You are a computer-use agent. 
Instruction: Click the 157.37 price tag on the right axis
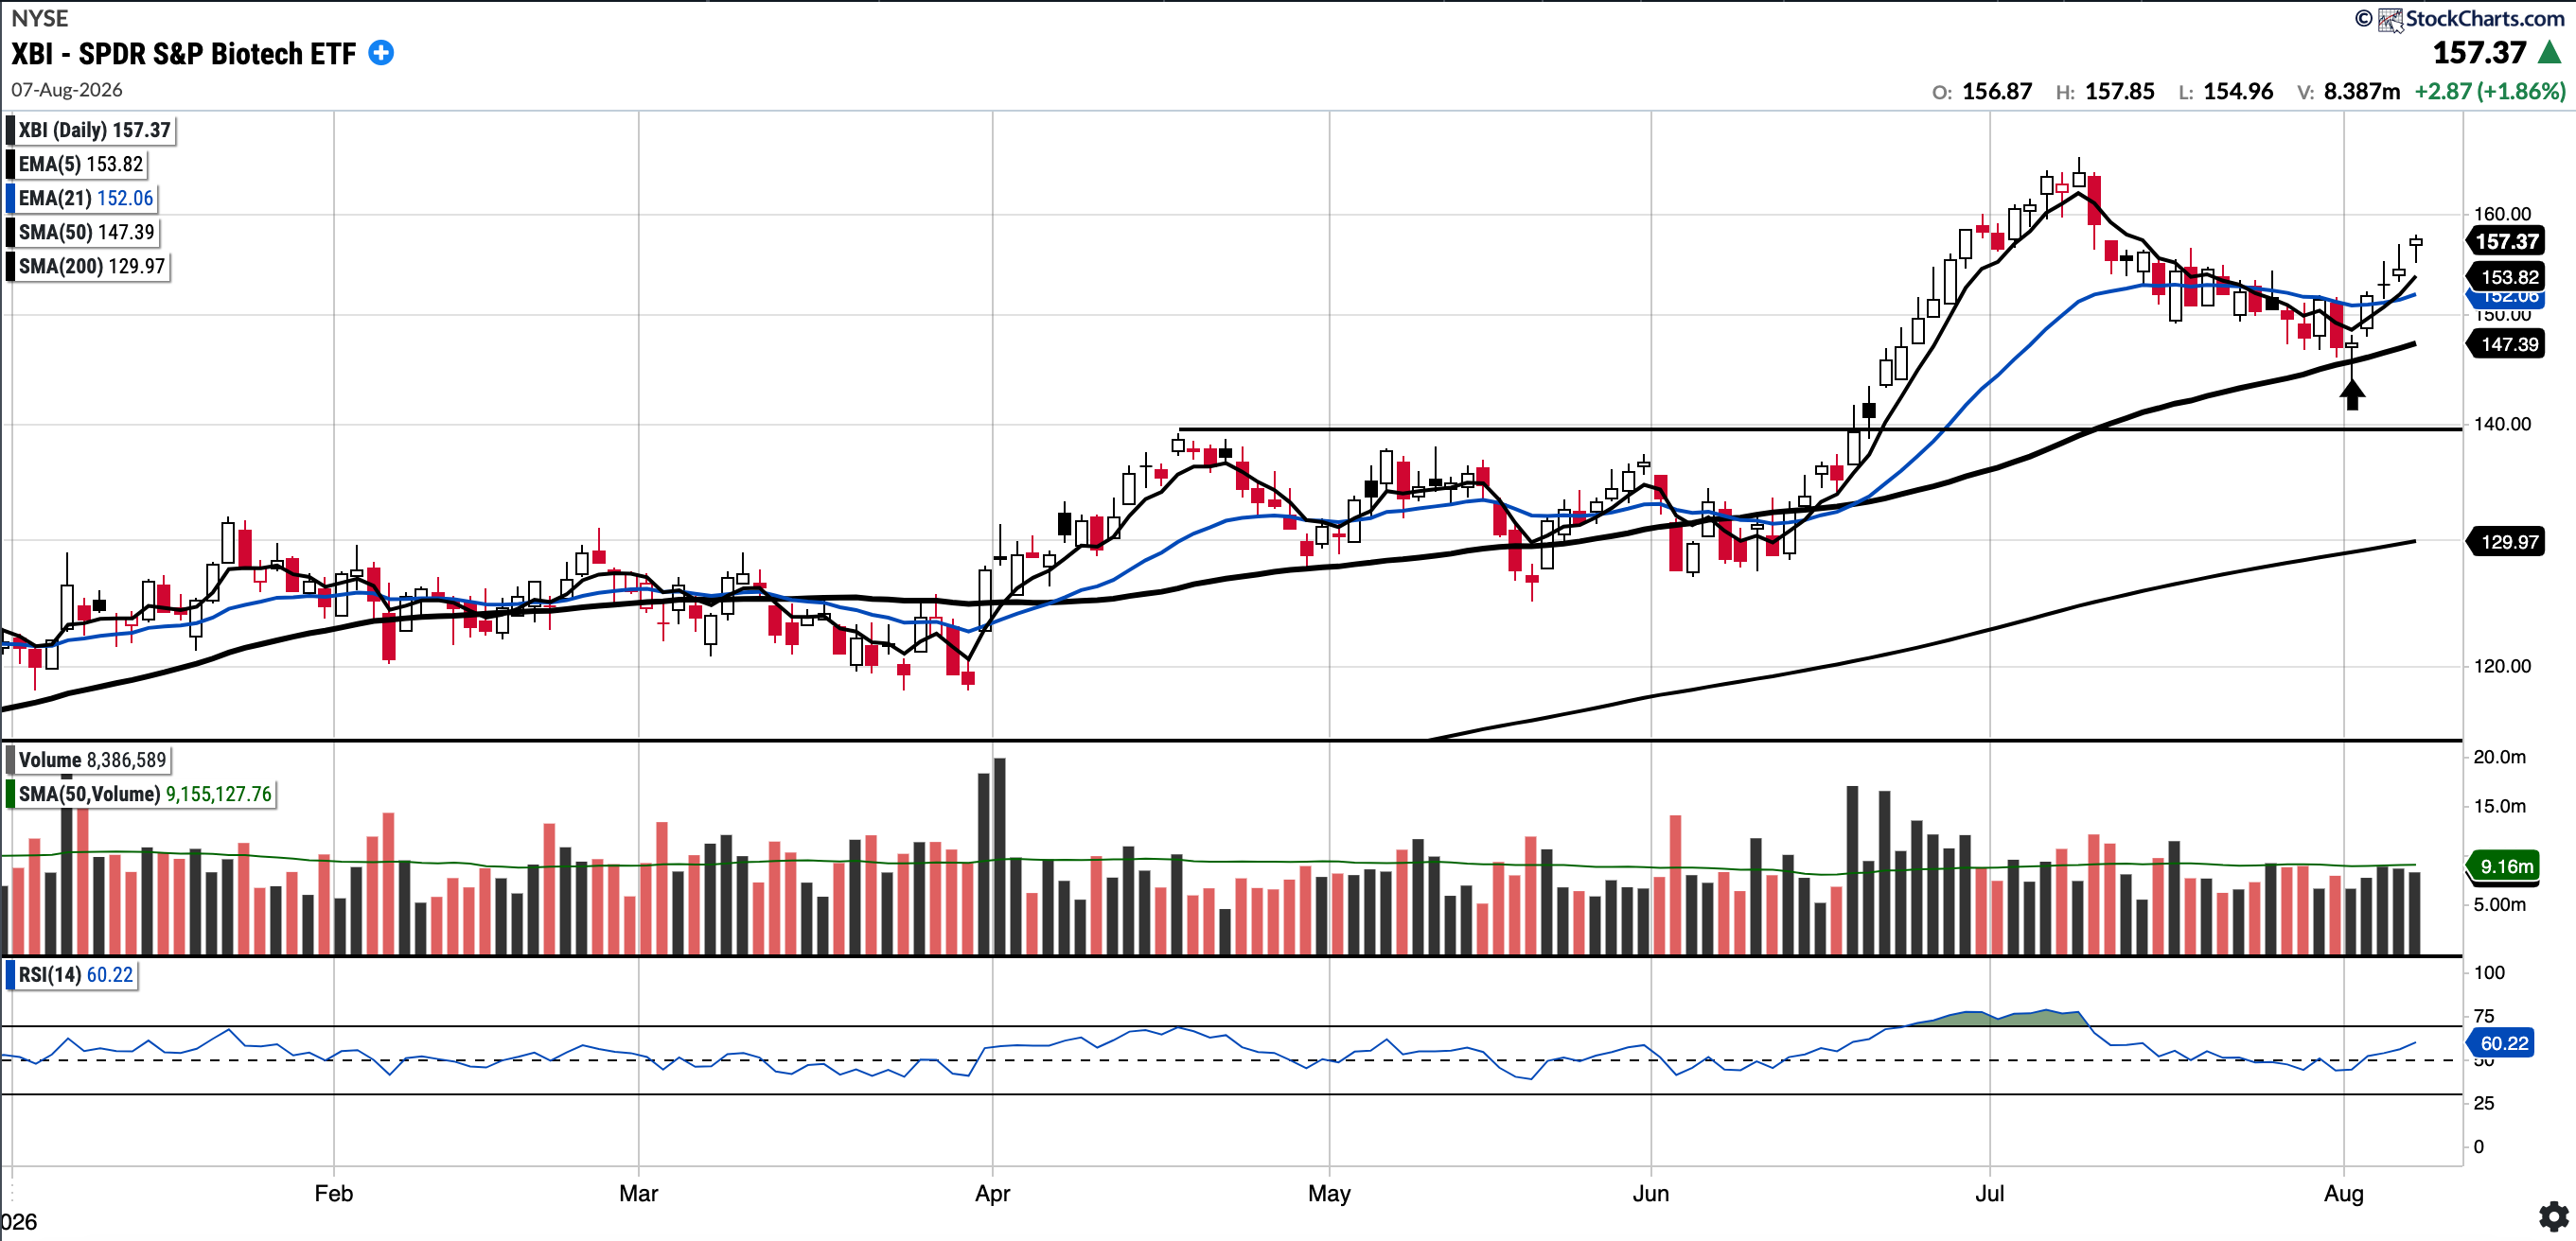(x=2506, y=241)
